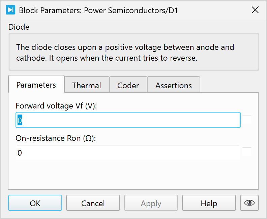Close the Block Parameters dialog
Image resolution: width=267 pixels, height=219 pixels.
click(255, 10)
